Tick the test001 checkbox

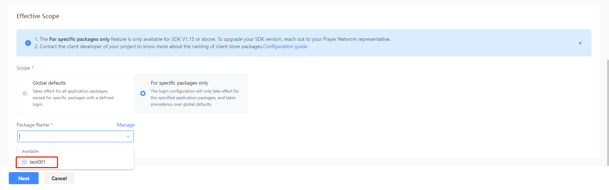coord(24,162)
